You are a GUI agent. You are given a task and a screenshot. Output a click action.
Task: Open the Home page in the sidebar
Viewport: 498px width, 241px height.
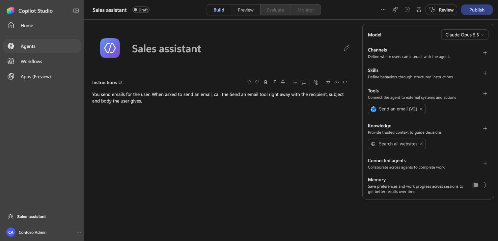(42, 25)
